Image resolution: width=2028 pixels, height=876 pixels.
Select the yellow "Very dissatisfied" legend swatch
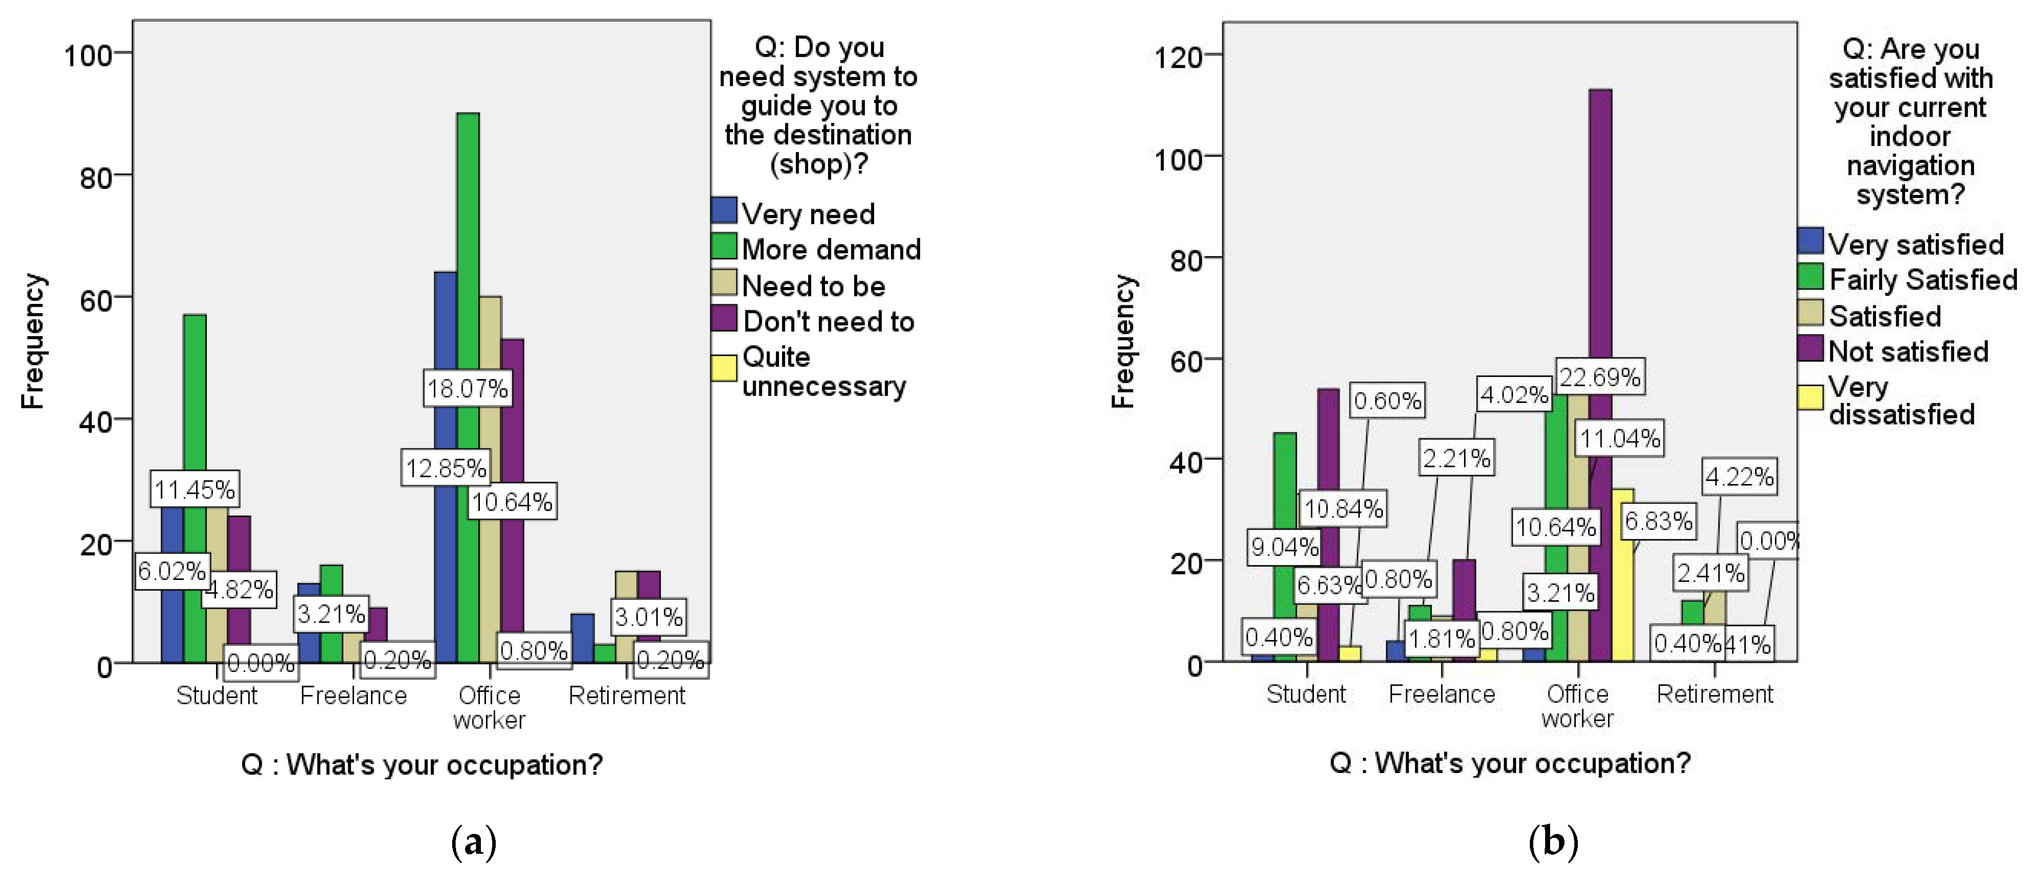[1811, 397]
